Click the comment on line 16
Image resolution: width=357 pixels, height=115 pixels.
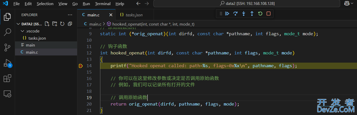[x=165, y=78]
